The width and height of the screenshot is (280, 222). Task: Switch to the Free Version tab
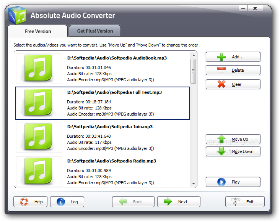[38, 31]
